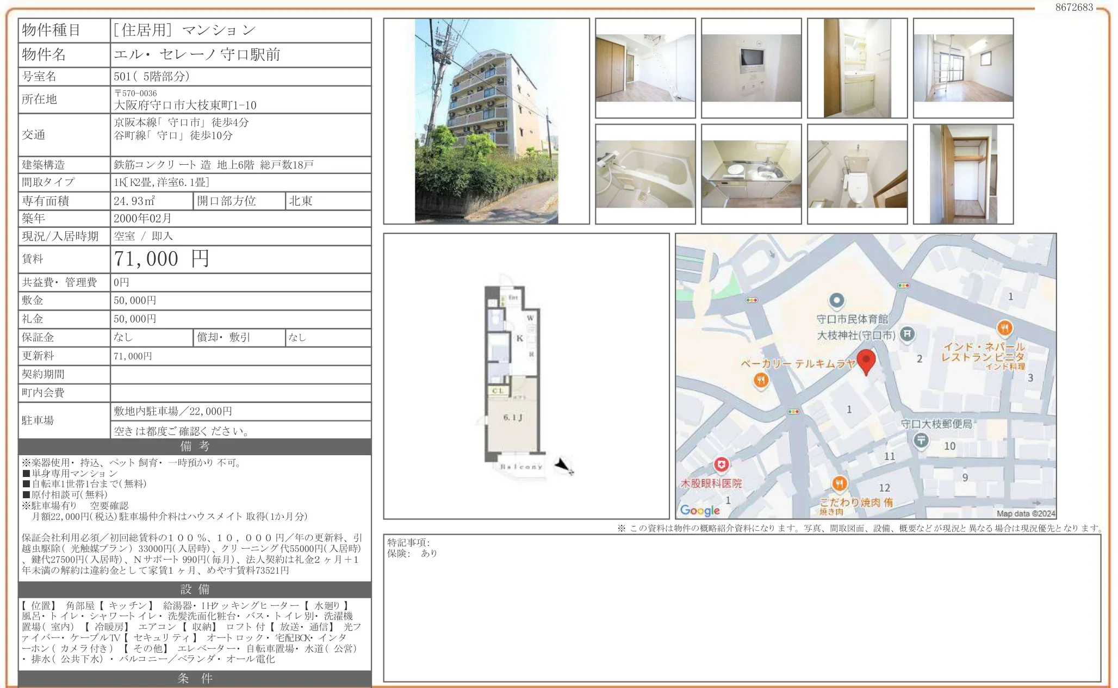Open the intercom monitor photo thumbnail
The width and height of the screenshot is (1118, 688).
751,68
